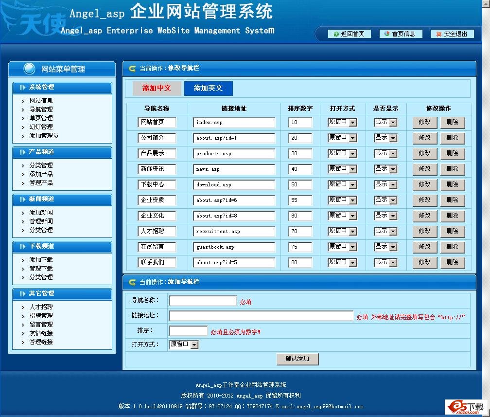Image resolution: width=490 pixels, height=417 pixels.
Task: Click 修改 button for 产品展示 row
Action: point(425,153)
